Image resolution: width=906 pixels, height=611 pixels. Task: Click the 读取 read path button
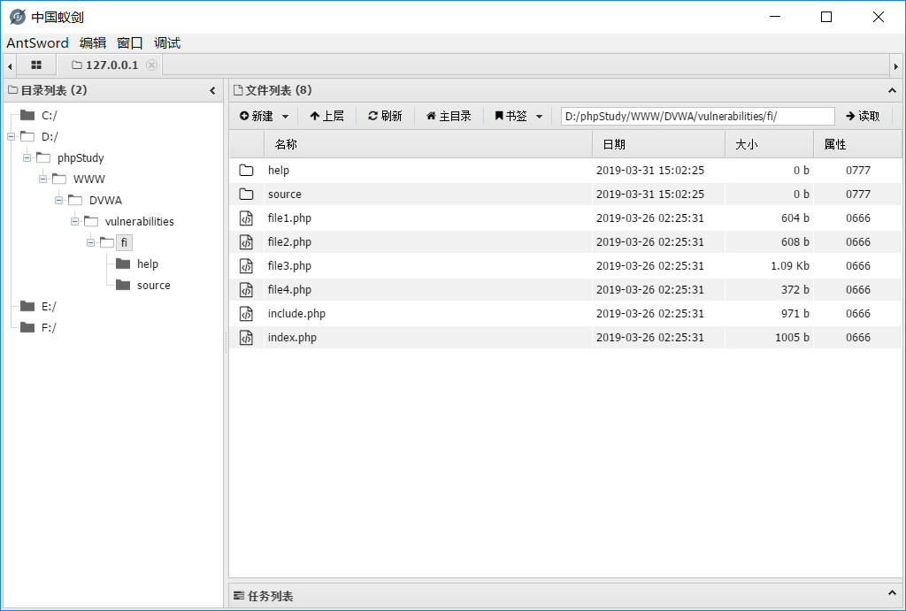coord(863,116)
